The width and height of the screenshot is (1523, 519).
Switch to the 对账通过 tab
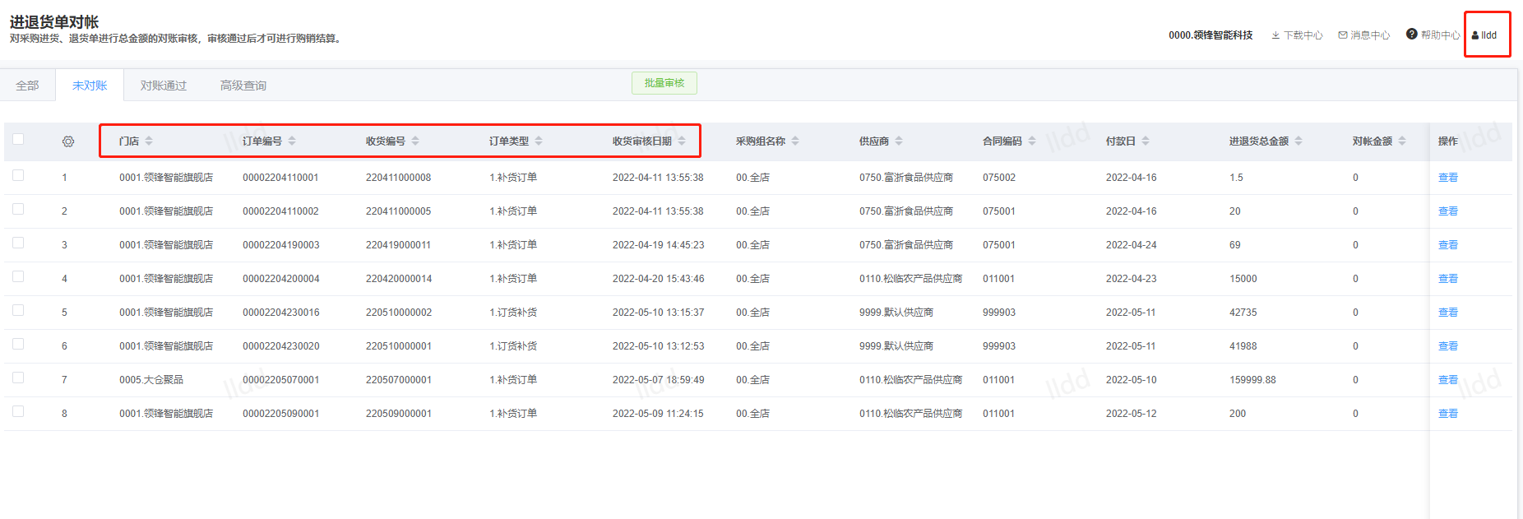click(x=163, y=86)
